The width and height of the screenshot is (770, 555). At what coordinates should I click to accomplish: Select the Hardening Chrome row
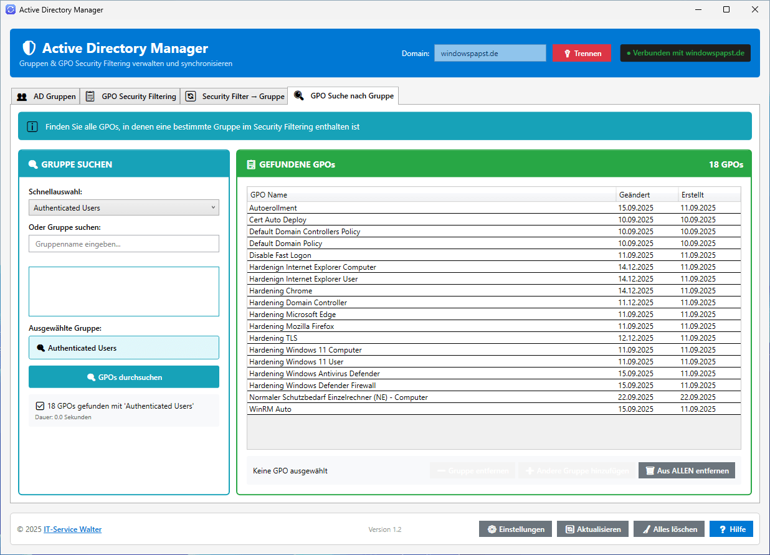tap(431, 291)
